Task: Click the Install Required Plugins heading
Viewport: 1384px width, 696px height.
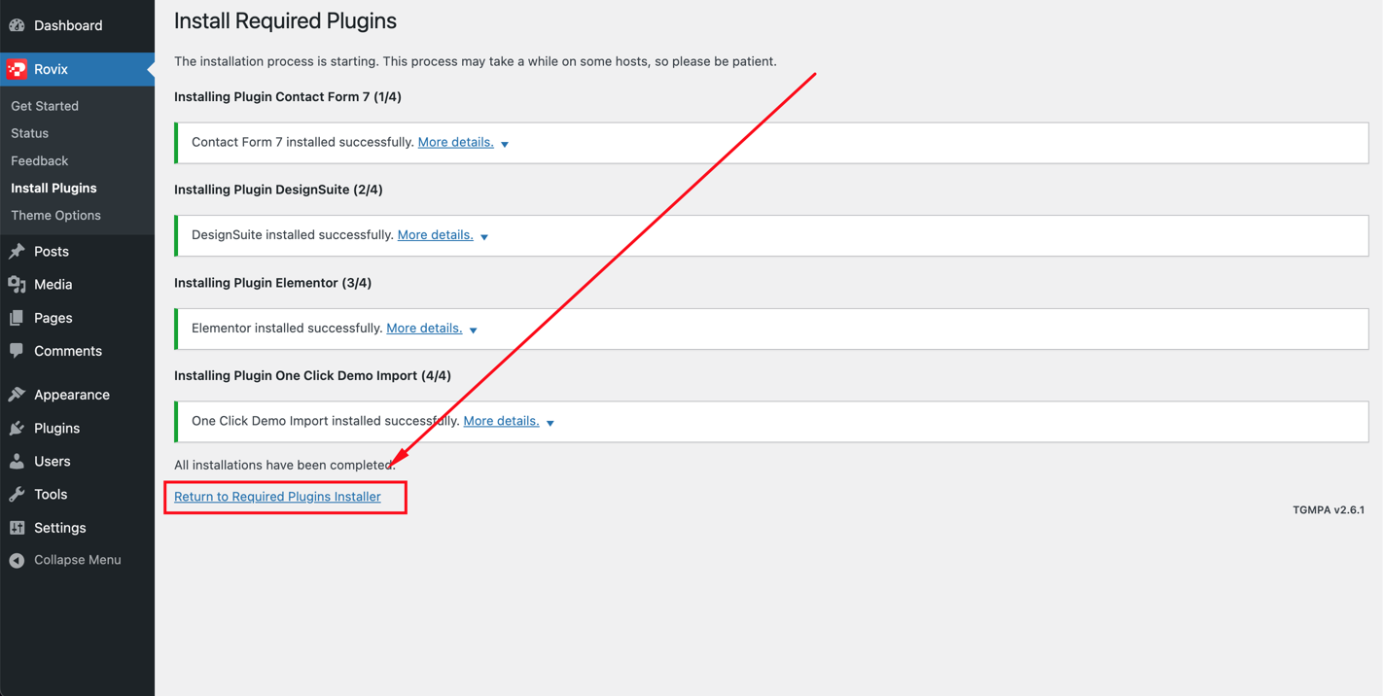Action: [285, 20]
